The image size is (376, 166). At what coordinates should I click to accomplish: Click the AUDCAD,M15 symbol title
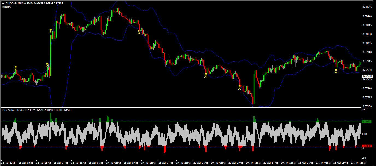(x=14, y=3)
